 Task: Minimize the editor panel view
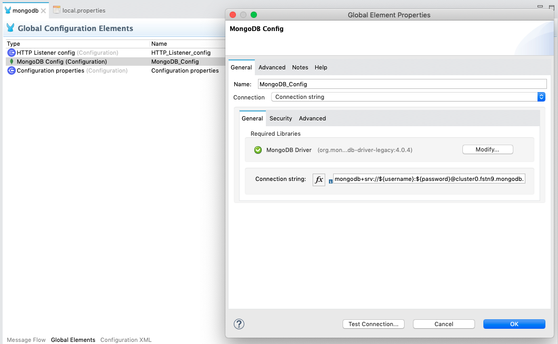540,6
